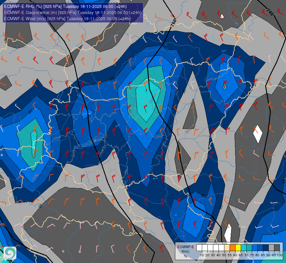Screen dimensions: 286x263
Task: Click the legend tick label 100
Action: (280, 255)
